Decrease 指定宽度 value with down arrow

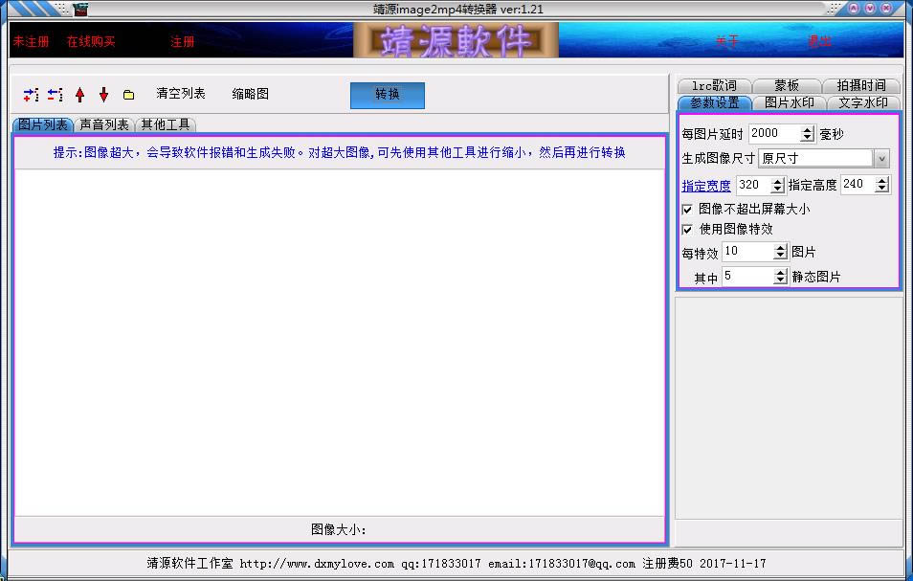[x=777, y=190]
